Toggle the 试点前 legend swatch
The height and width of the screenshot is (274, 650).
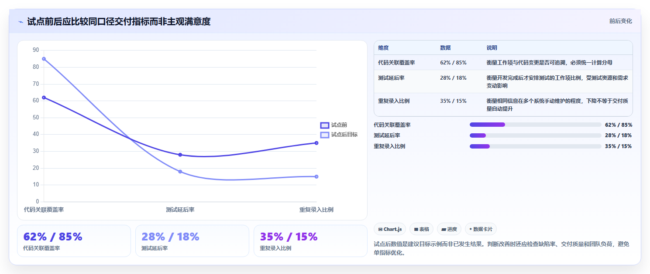[325, 125]
